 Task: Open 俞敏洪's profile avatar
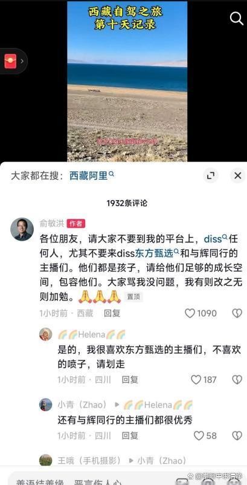coord(22,229)
